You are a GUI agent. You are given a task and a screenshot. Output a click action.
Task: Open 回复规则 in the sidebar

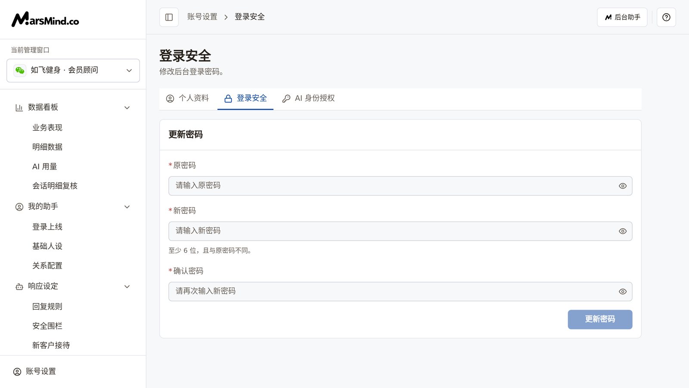click(47, 307)
